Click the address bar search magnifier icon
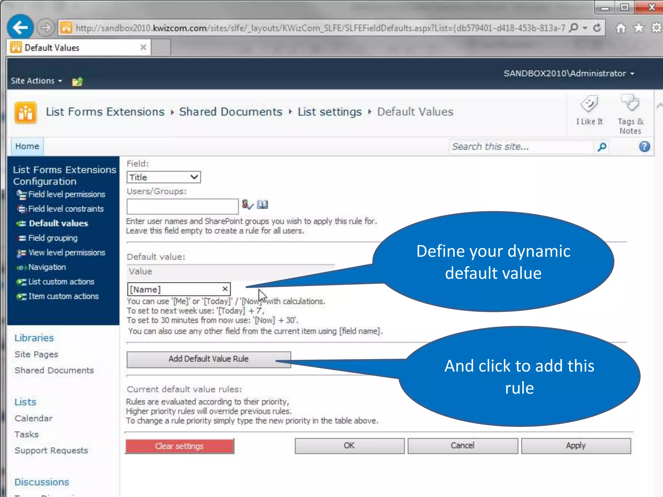 point(573,28)
